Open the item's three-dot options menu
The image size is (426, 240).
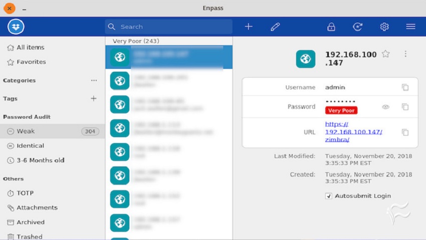[405, 54]
